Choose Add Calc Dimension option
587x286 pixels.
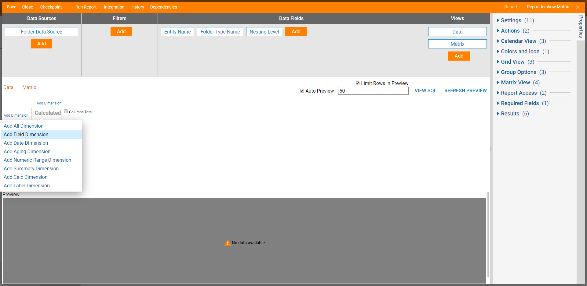pos(41,177)
